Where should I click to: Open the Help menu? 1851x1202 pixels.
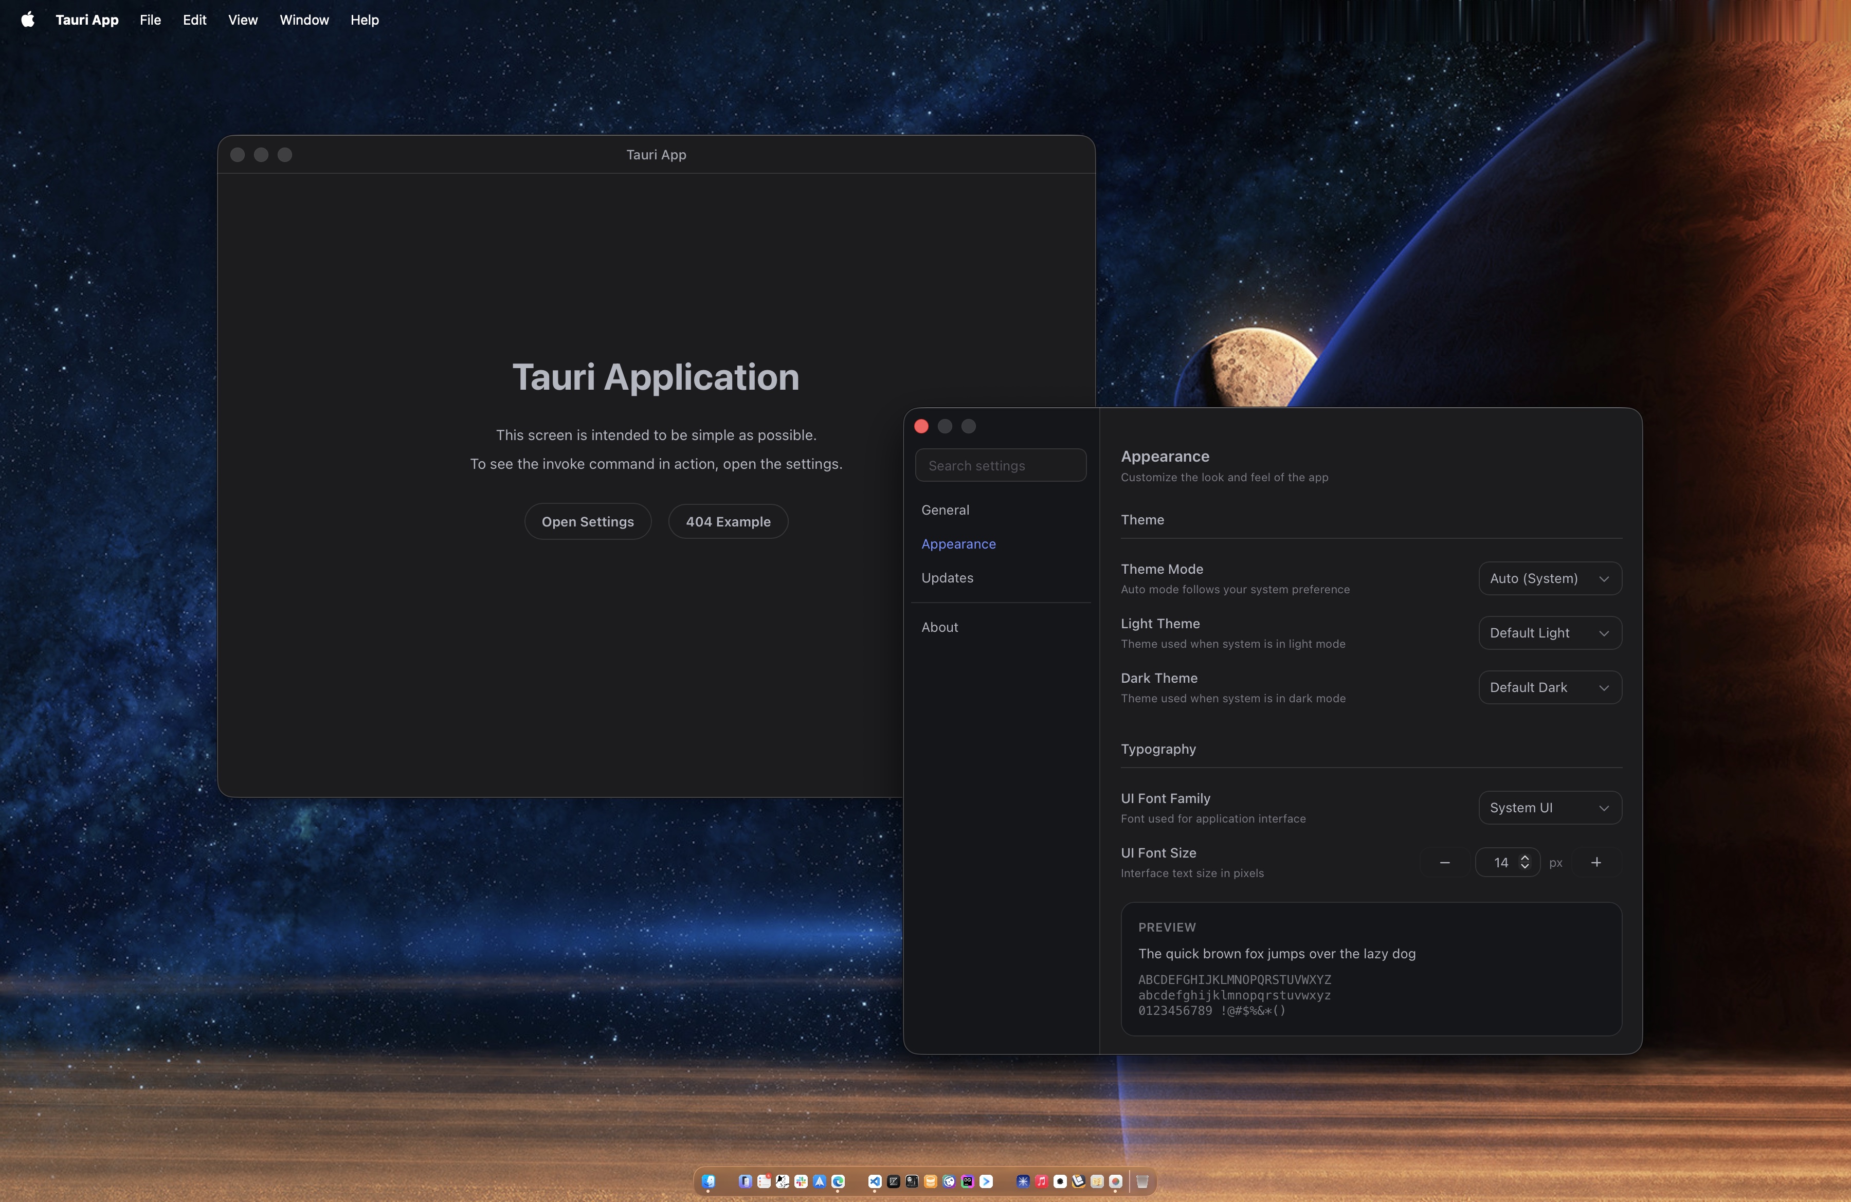364,20
